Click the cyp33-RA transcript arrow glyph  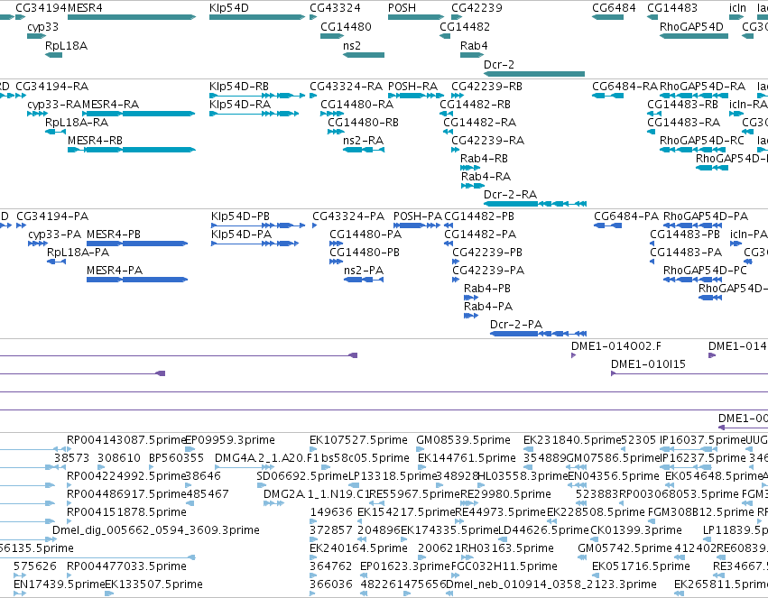pyautogui.click(x=38, y=114)
